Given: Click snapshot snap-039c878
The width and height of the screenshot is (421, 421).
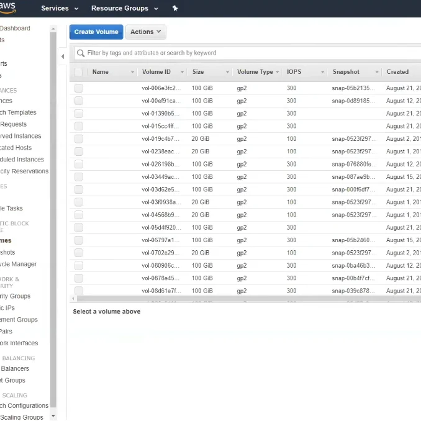Looking at the screenshot, I should 353,291.
